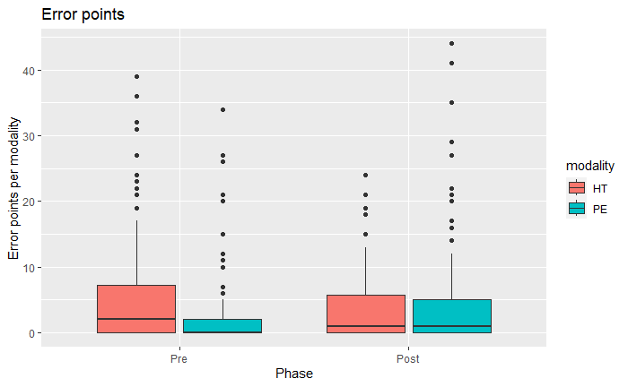Click the red HT legend swatch

click(575, 188)
